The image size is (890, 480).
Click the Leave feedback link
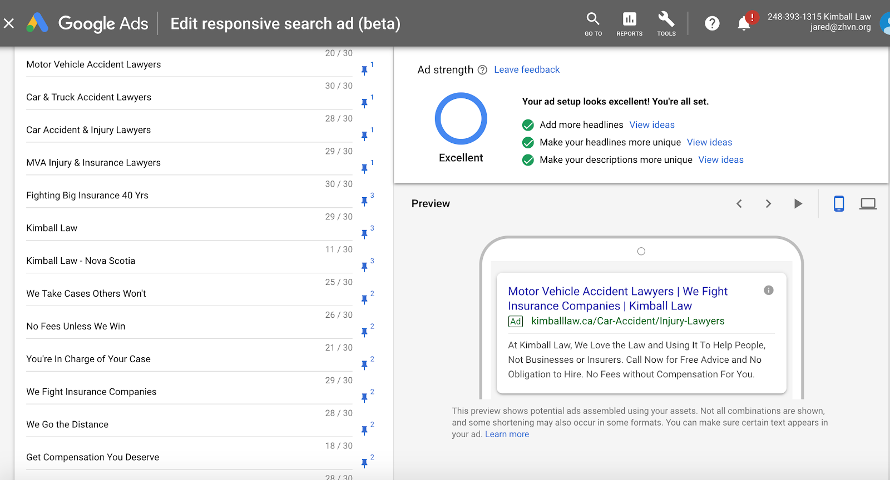click(x=527, y=69)
